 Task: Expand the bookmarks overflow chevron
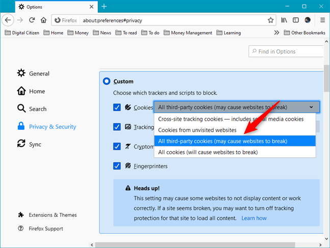(277, 33)
